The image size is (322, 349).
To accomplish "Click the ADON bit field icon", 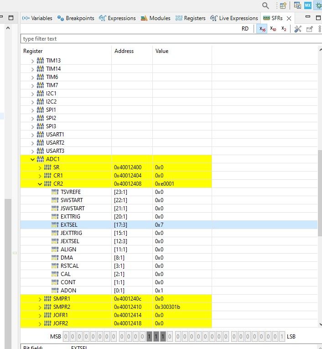I will 55,290.
